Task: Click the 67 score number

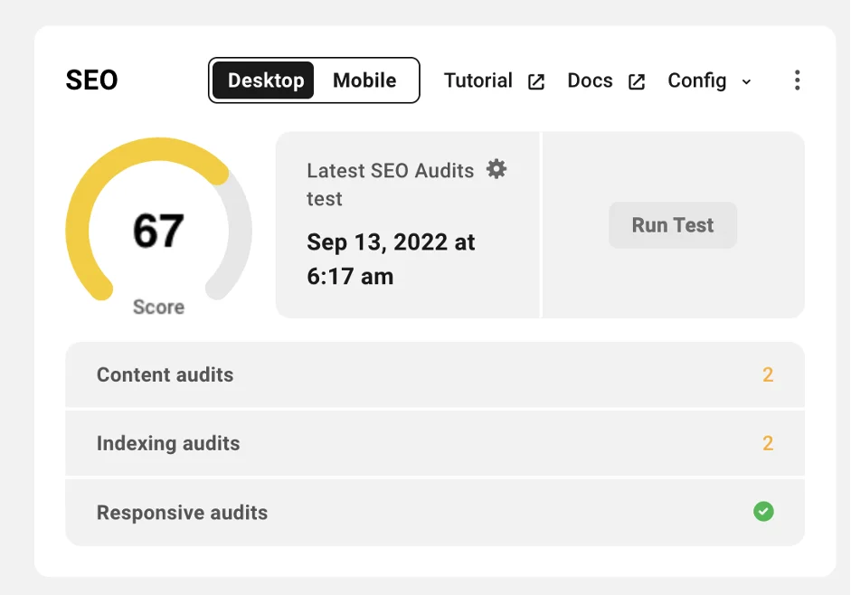Action: (x=158, y=231)
